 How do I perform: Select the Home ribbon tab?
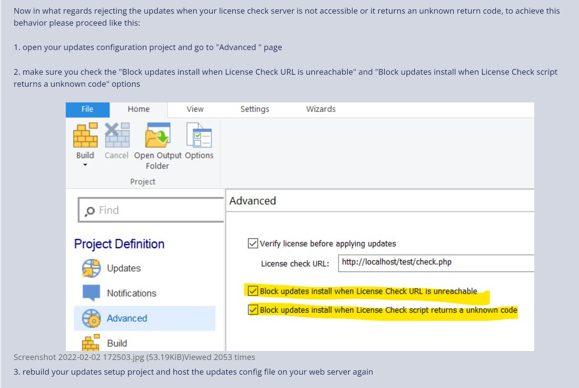[139, 109]
